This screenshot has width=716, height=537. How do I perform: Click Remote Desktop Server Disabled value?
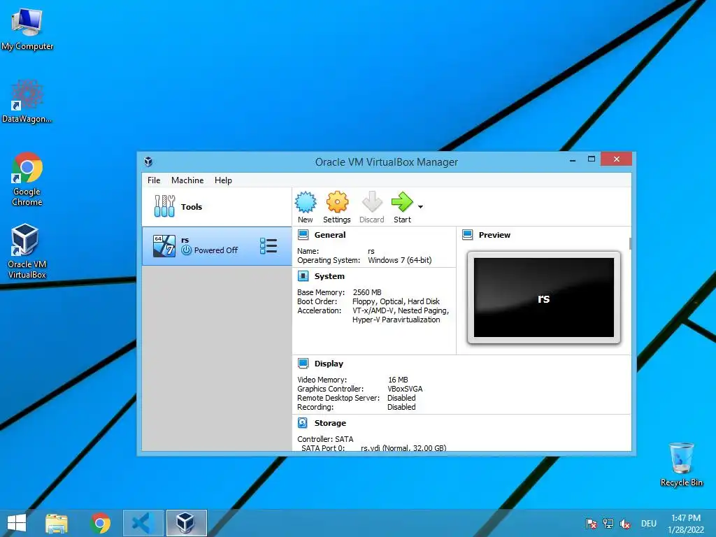401,398
